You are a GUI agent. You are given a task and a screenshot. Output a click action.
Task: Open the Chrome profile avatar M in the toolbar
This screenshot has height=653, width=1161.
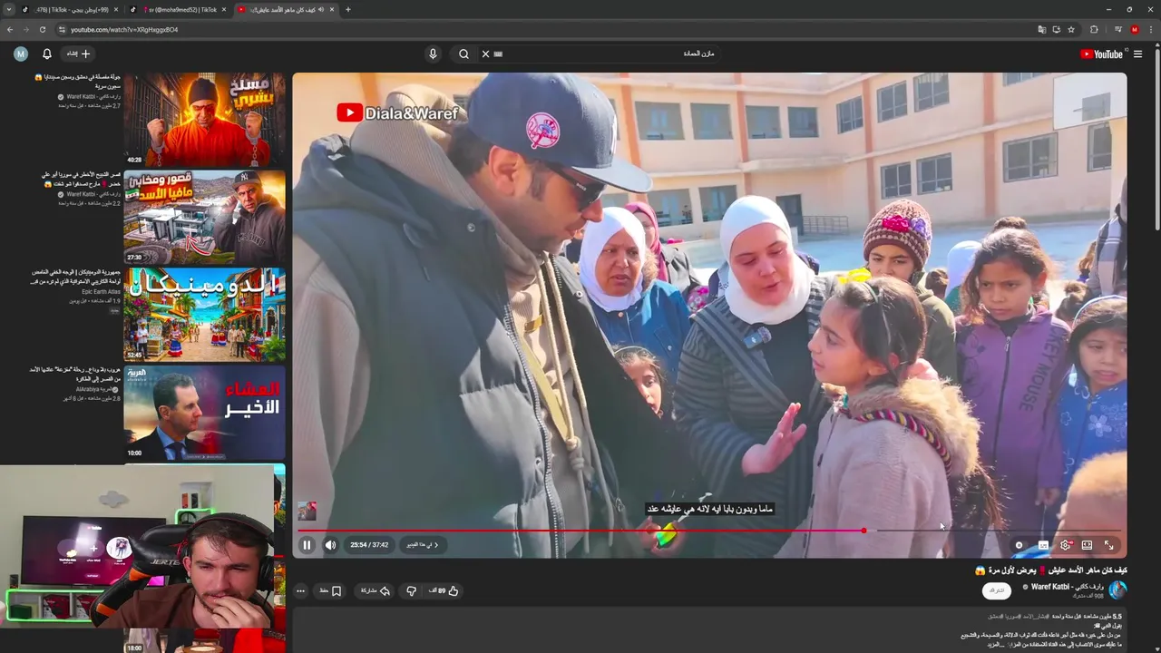coord(1134,30)
